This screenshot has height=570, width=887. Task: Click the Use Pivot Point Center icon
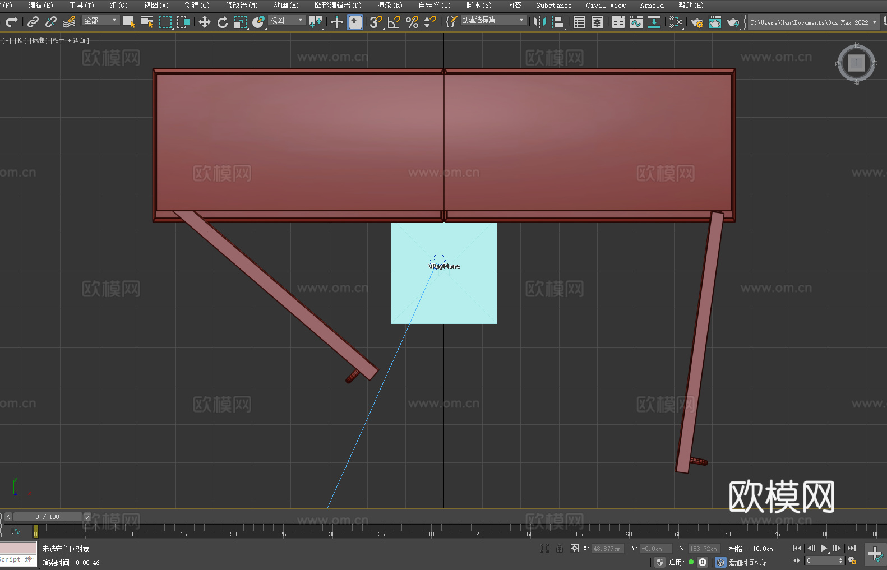(x=316, y=22)
